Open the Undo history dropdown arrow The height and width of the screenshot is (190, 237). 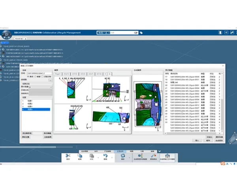(112, 158)
